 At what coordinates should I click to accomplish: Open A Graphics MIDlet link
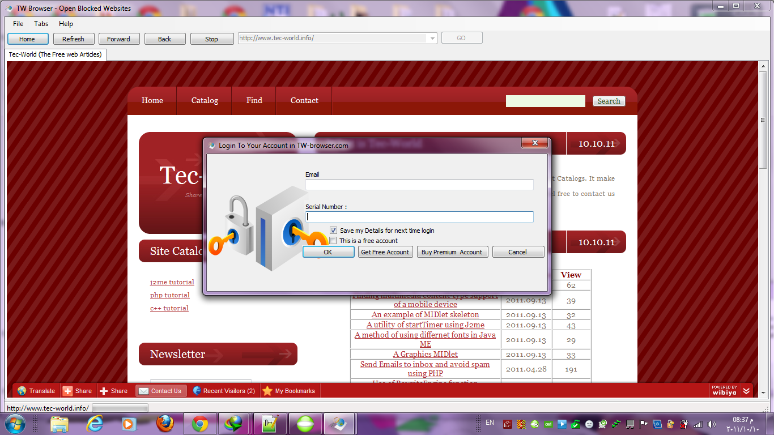pyautogui.click(x=425, y=354)
